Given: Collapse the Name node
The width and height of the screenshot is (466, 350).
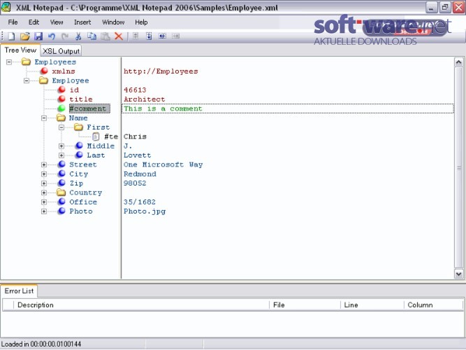Looking at the screenshot, I should tap(44, 118).
